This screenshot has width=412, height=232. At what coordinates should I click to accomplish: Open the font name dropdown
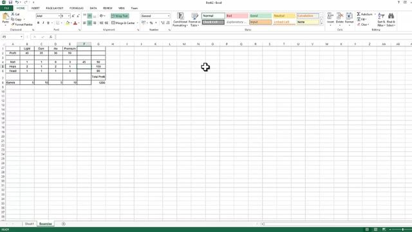pyautogui.click(x=59, y=16)
